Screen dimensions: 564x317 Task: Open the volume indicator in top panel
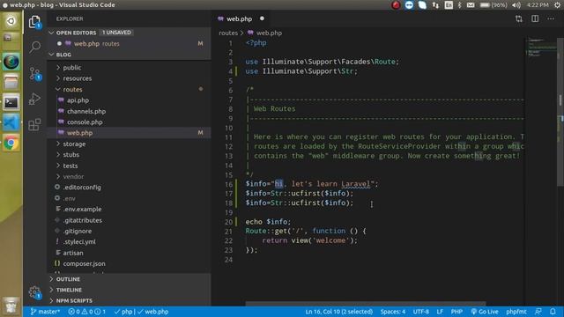(516, 5)
